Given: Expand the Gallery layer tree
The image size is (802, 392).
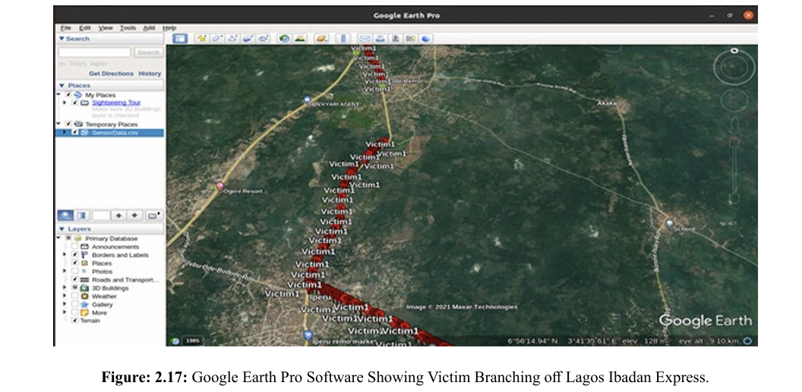Looking at the screenshot, I should pyautogui.click(x=65, y=305).
